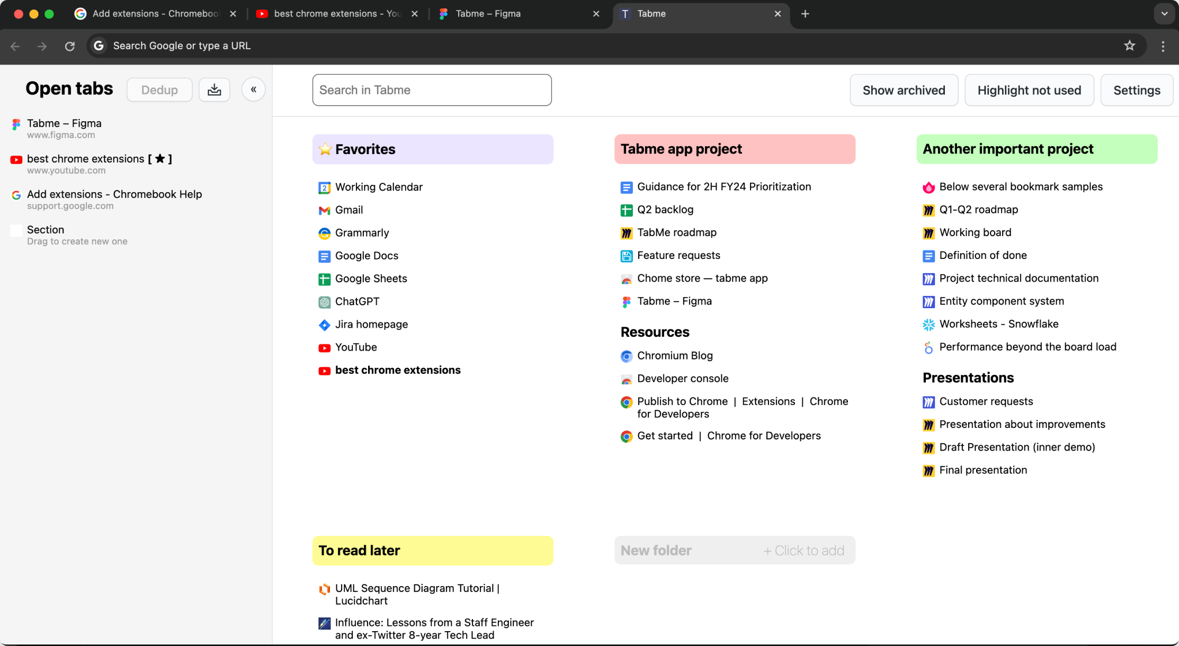Switch to Tabme – Figma browser tab
The height and width of the screenshot is (646, 1179).
[519, 14]
